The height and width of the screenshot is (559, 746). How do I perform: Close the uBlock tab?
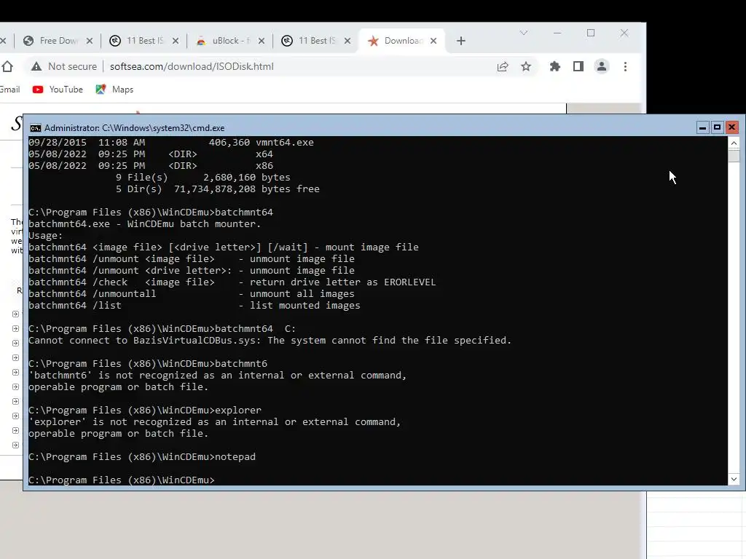click(x=262, y=41)
